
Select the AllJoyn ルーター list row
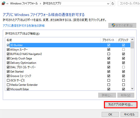point(68,49)
